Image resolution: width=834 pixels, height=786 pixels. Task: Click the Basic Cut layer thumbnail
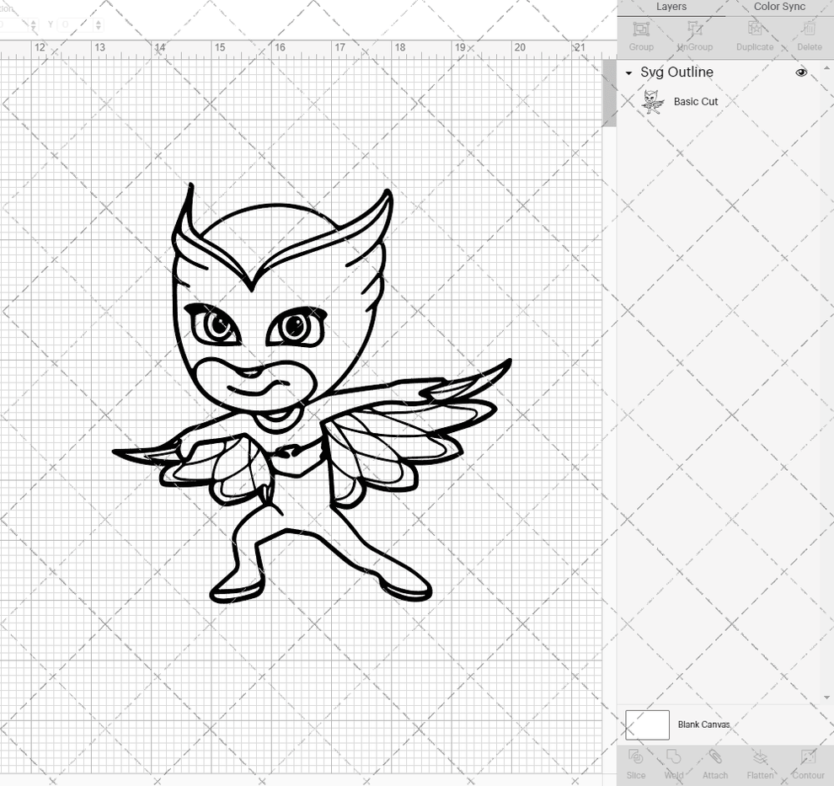tap(652, 101)
